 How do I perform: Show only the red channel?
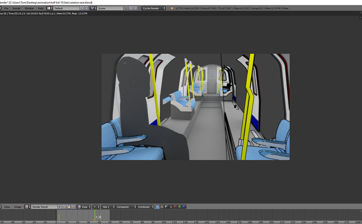(x=175, y=207)
